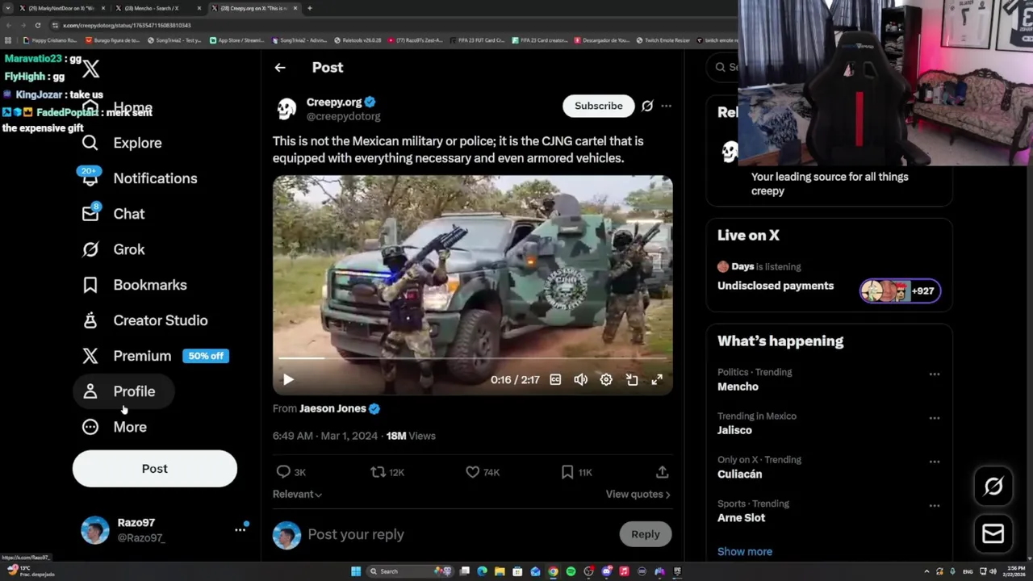This screenshot has width=1033, height=581.
Task: Open account options dots beside Razo97
Action: [x=240, y=530]
